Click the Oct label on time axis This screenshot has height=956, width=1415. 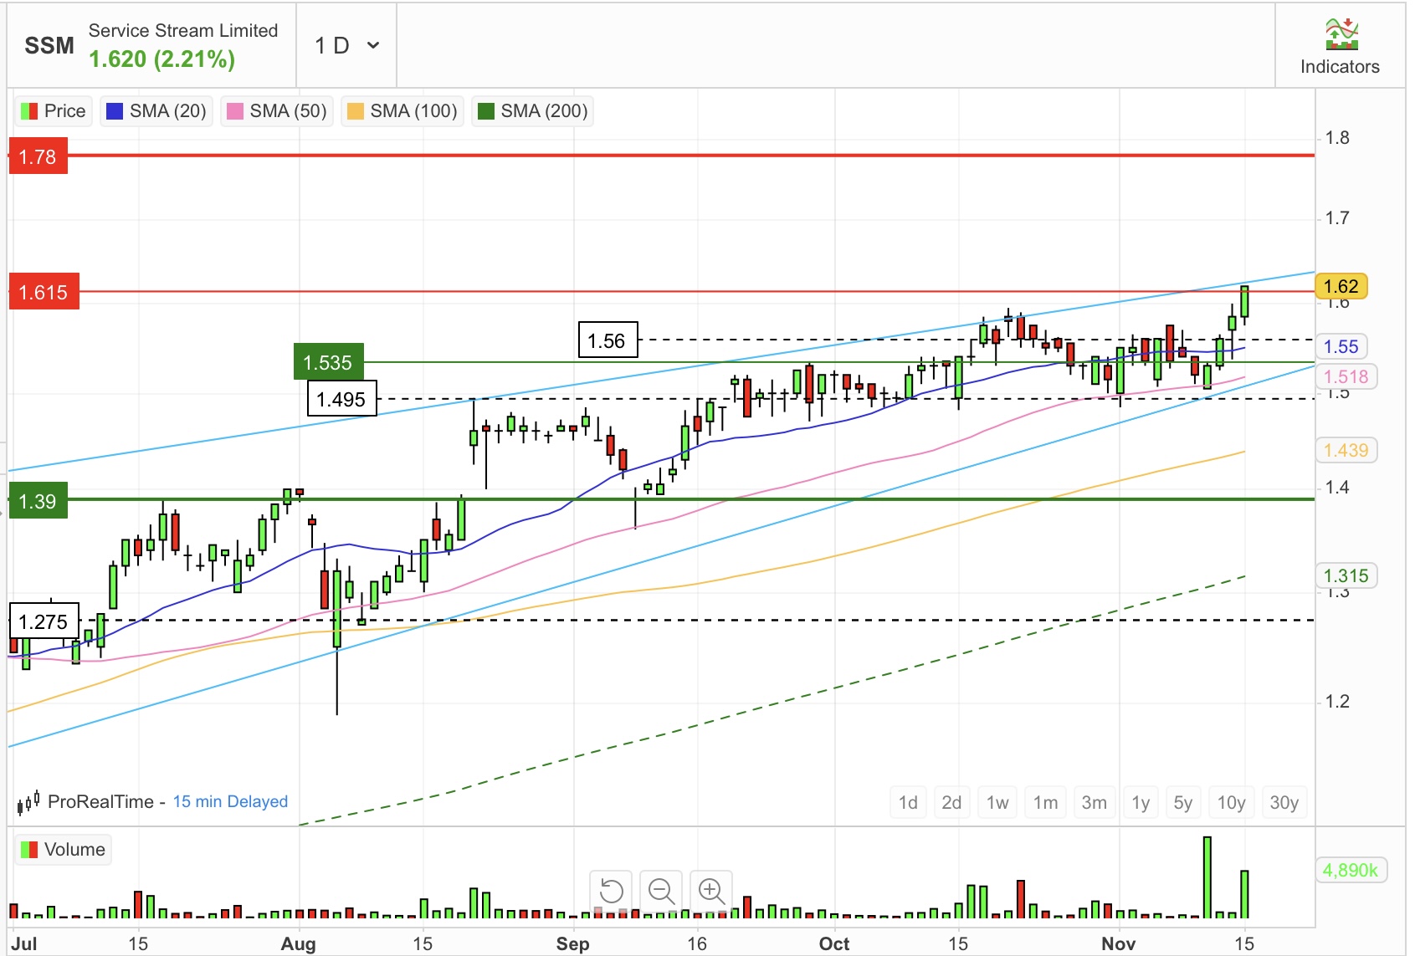834,943
